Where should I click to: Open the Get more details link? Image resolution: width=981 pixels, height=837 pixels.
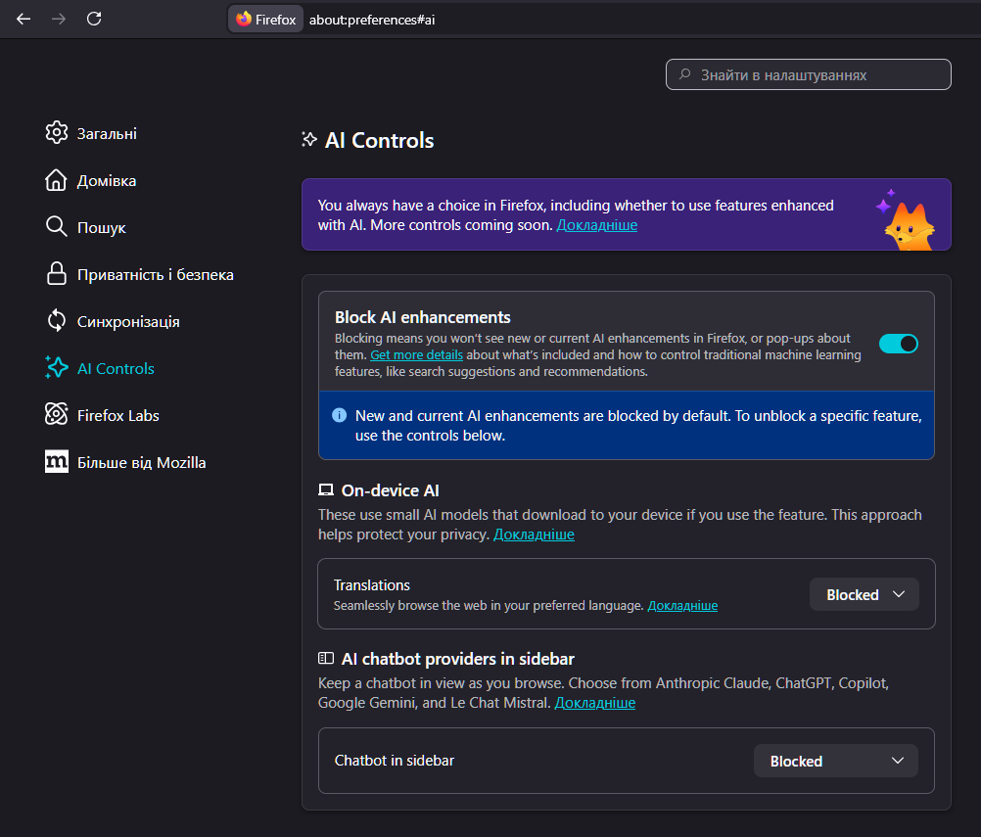(416, 354)
